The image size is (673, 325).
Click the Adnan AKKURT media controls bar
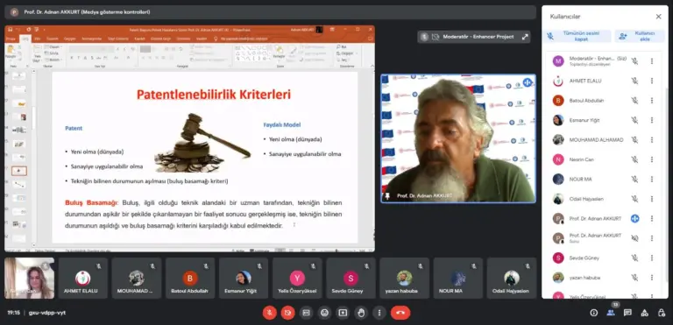pos(270,12)
